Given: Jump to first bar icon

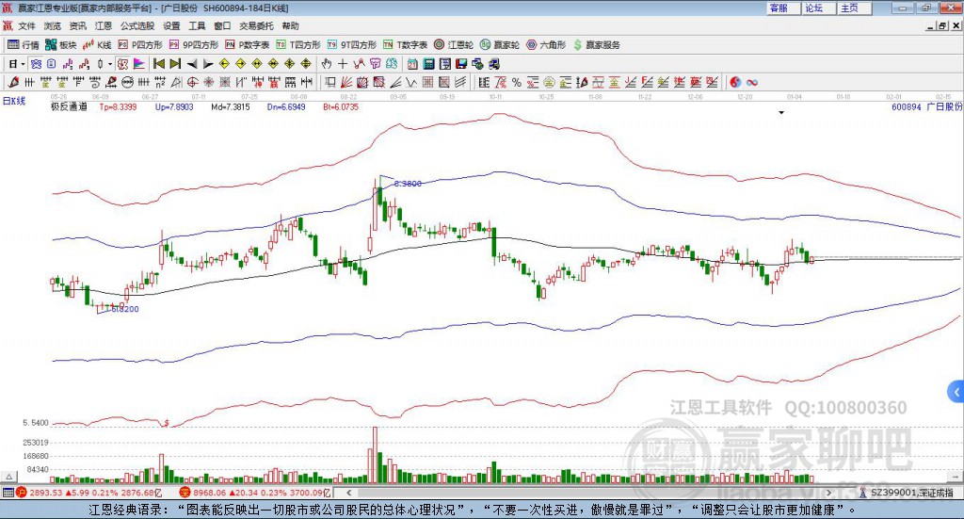Looking at the screenshot, I should [158, 64].
